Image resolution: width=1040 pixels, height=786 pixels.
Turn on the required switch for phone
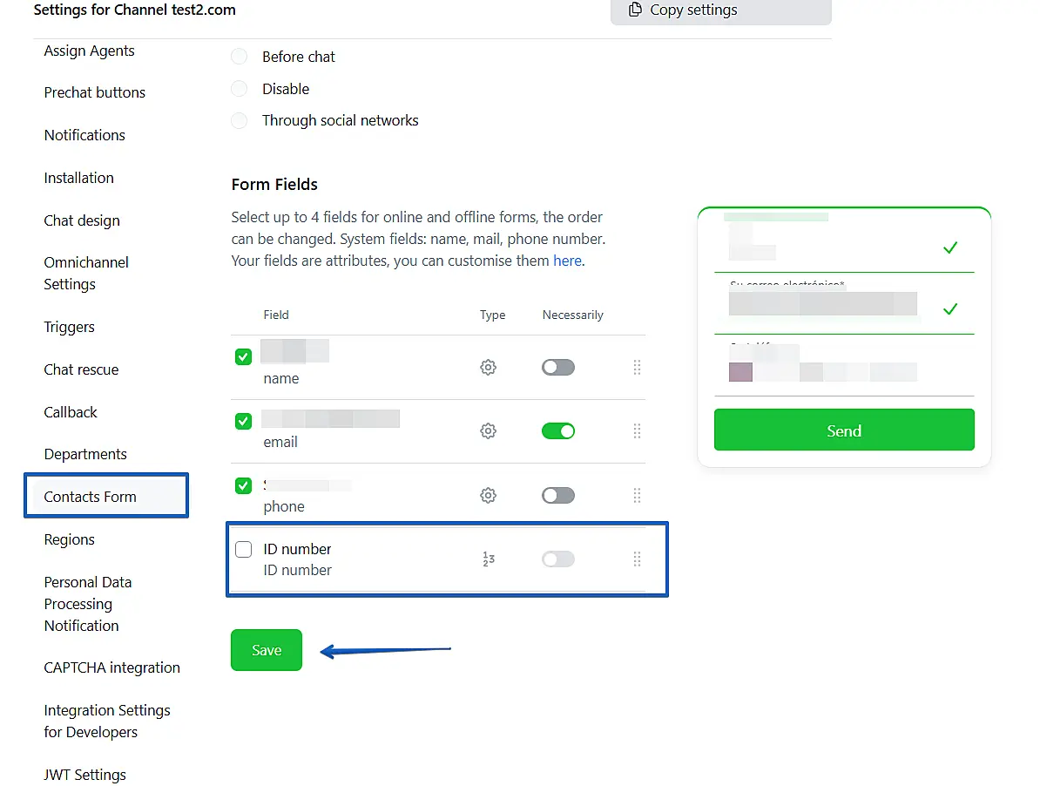(x=558, y=495)
